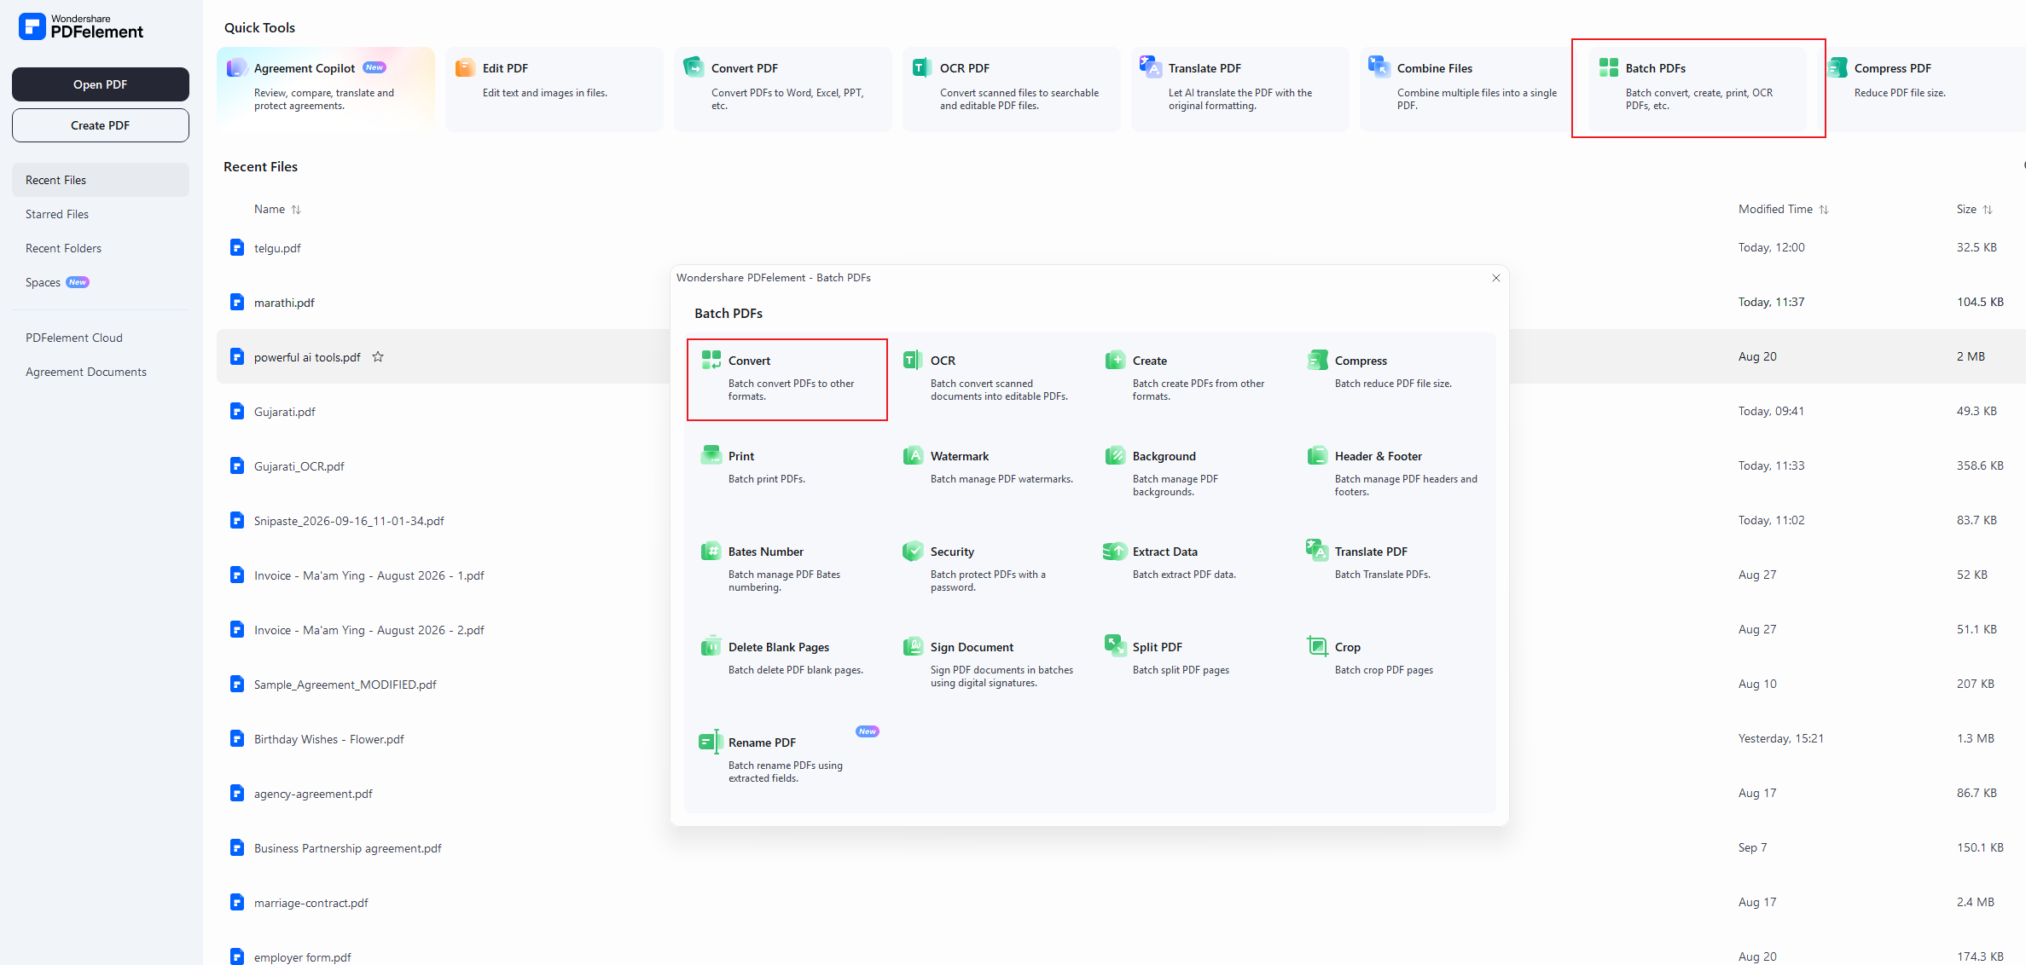Click the Create PDF button
The height and width of the screenshot is (965, 2026).
click(x=101, y=125)
